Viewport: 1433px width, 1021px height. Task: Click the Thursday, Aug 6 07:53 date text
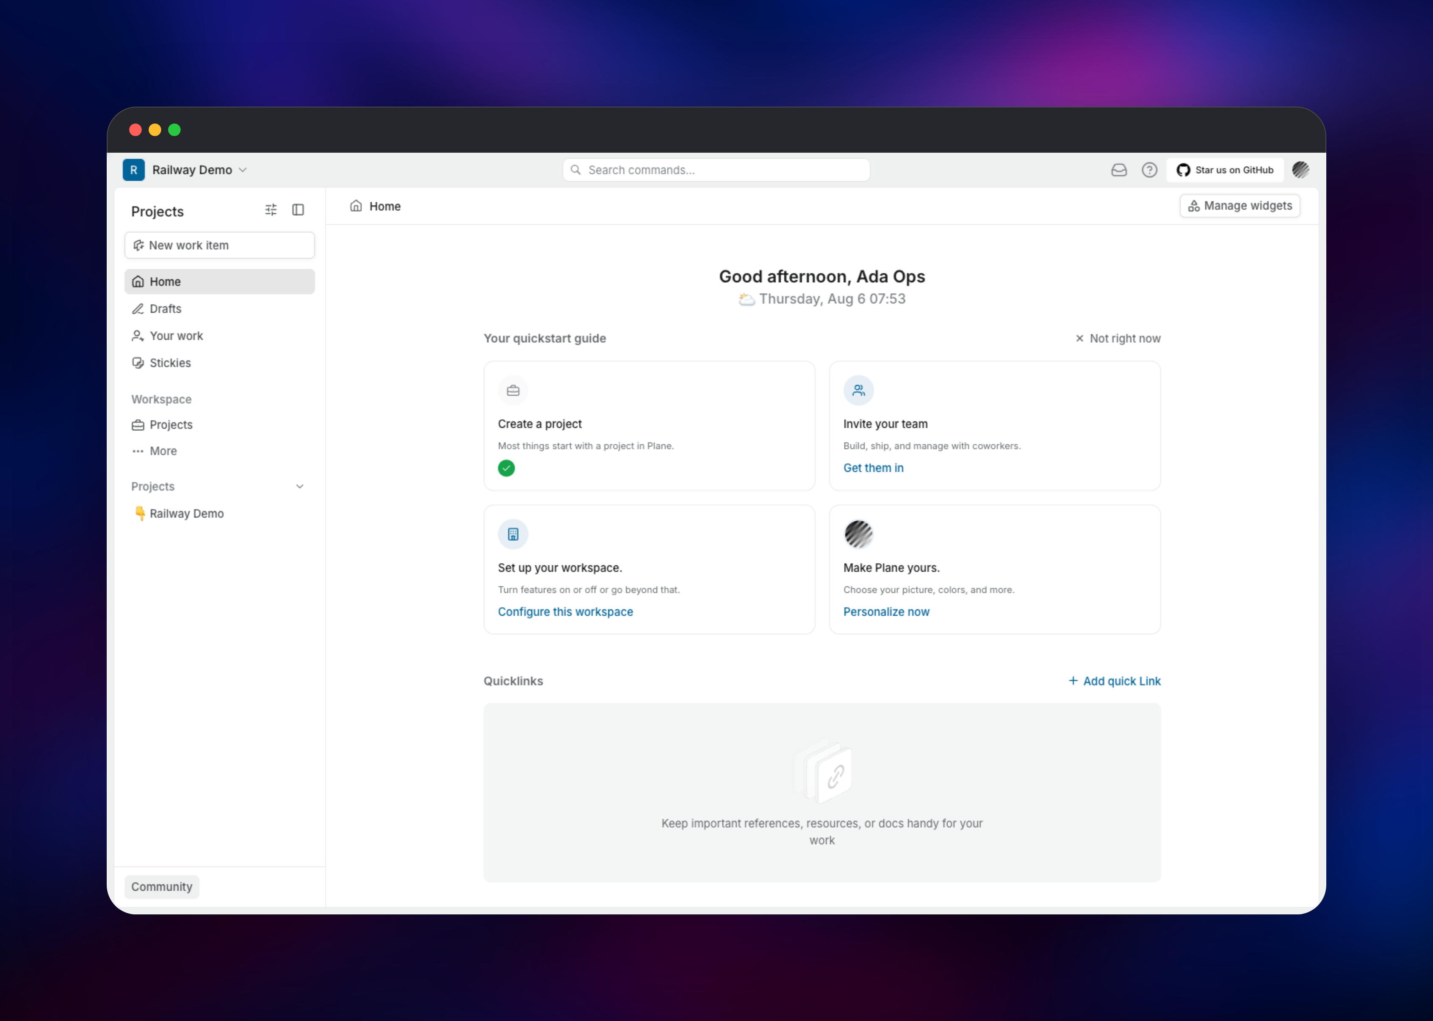click(x=832, y=299)
